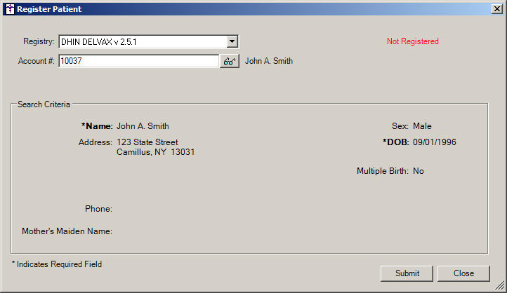The width and height of the screenshot is (507, 293).
Task: Click the Multiple Birth value No
Action: click(418, 171)
